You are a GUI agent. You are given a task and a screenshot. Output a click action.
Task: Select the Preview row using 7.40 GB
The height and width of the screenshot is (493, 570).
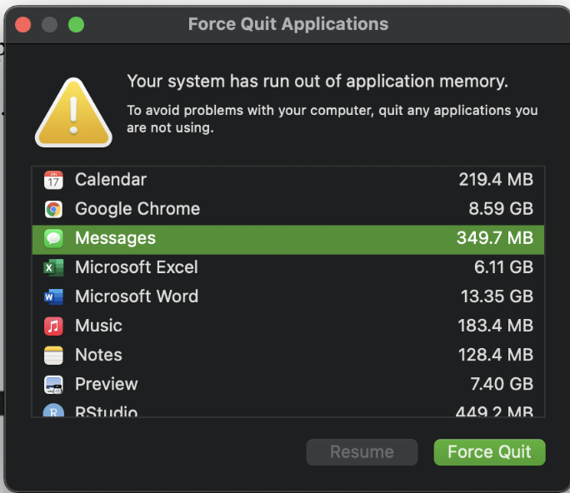click(x=497, y=384)
